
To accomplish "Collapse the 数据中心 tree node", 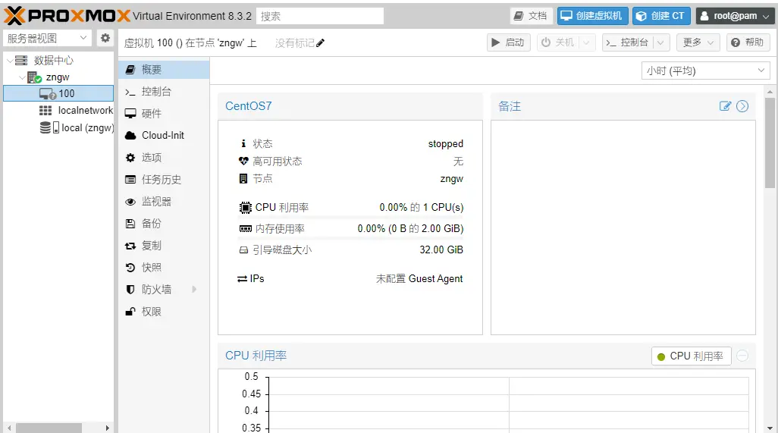I will point(9,61).
